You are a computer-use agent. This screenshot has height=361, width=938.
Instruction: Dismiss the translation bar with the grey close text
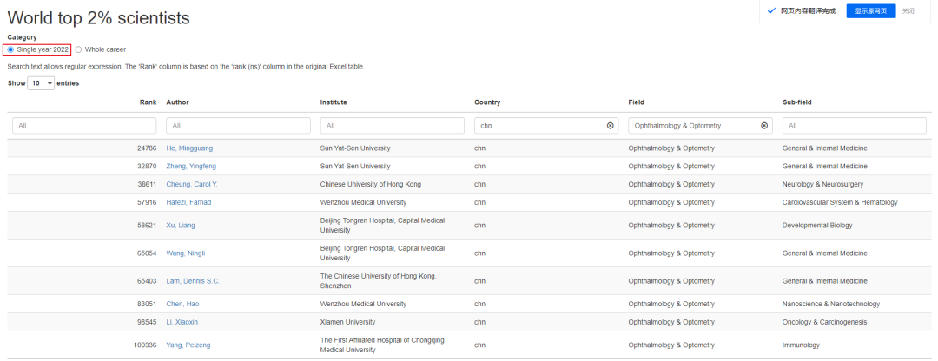908,11
